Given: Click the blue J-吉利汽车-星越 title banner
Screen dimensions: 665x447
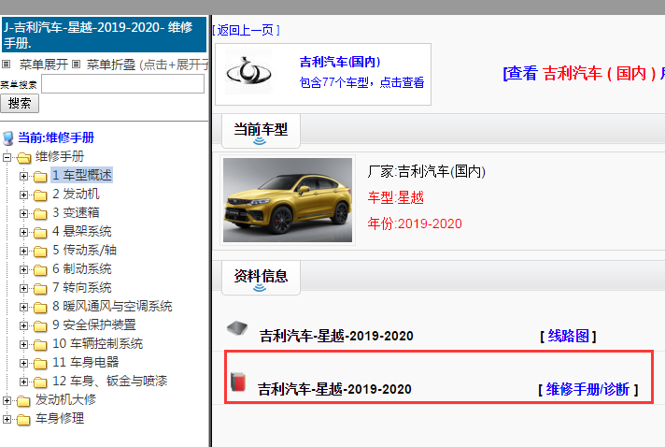Looking at the screenshot, I should point(104,35).
